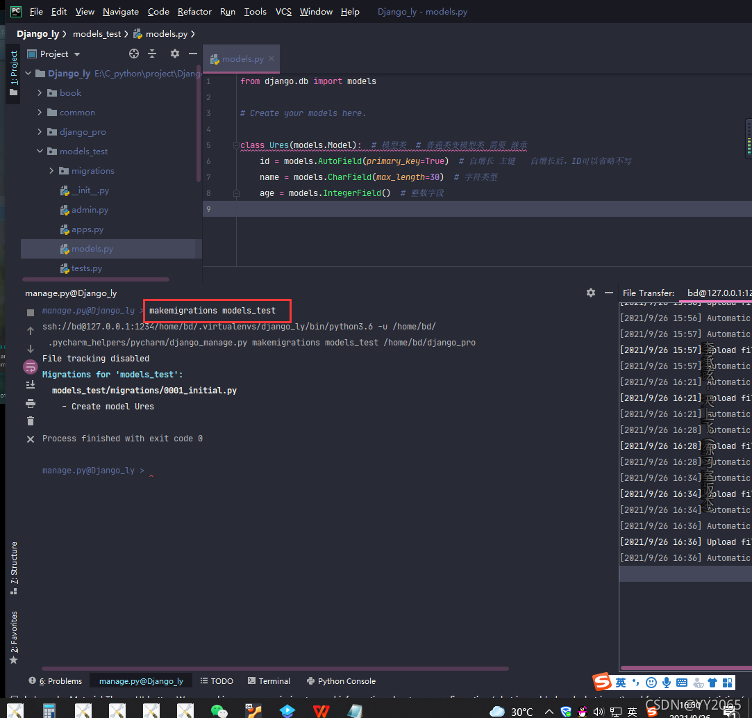Close console with X icon
This screenshot has width=752, height=718.
point(31,439)
